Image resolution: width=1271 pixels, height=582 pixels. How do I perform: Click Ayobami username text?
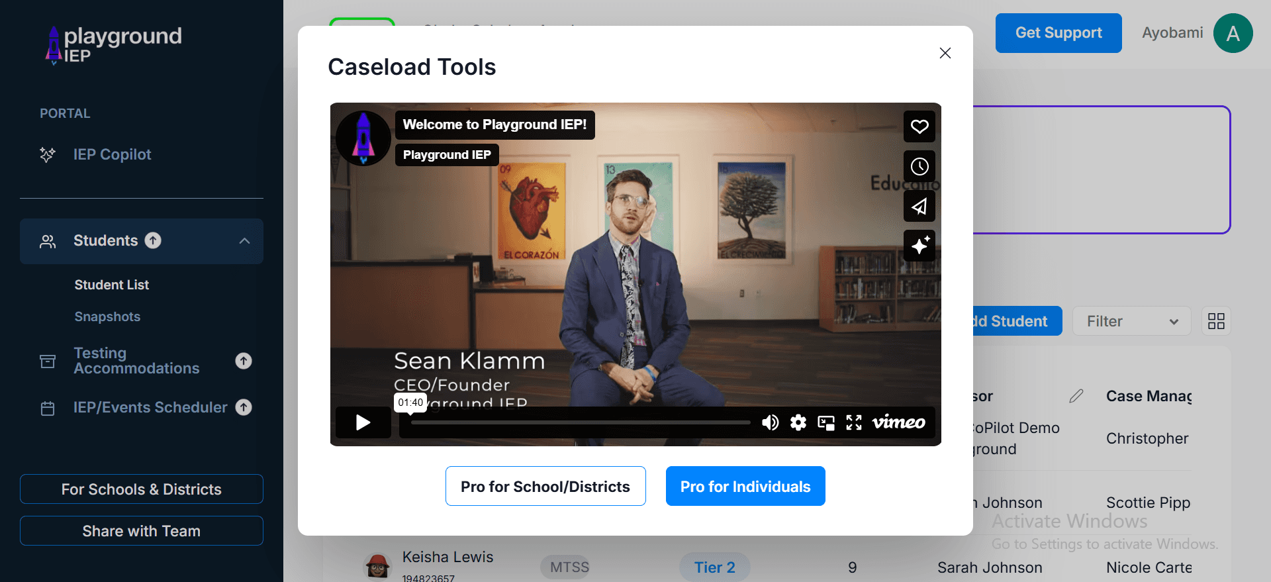pyautogui.click(x=1172, y=32)
